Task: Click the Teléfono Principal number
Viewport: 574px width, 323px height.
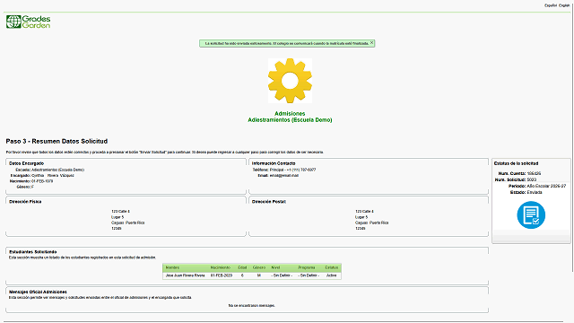Action: 293,170
